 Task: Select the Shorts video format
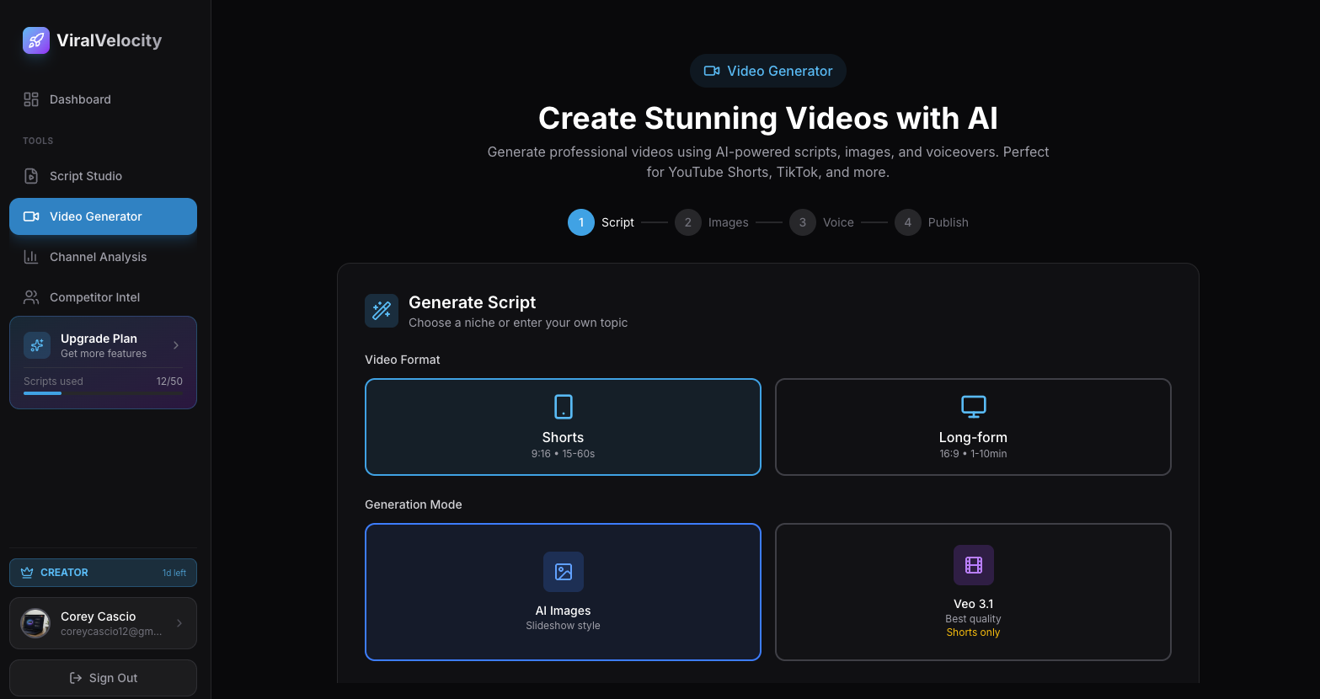pyautogui.click(x=563, y=427)
